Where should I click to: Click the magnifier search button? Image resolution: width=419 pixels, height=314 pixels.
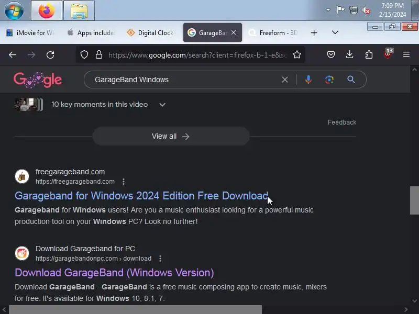pos(351,80)
